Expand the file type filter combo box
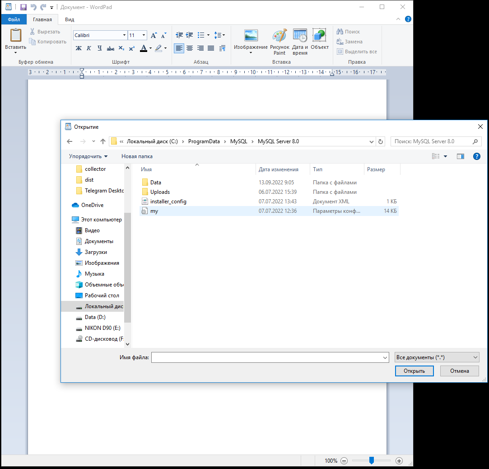Screen dimensions: 489x469 (x=436, y=357)
